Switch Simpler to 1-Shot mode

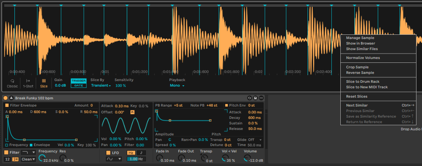click(x=28, y=83)
